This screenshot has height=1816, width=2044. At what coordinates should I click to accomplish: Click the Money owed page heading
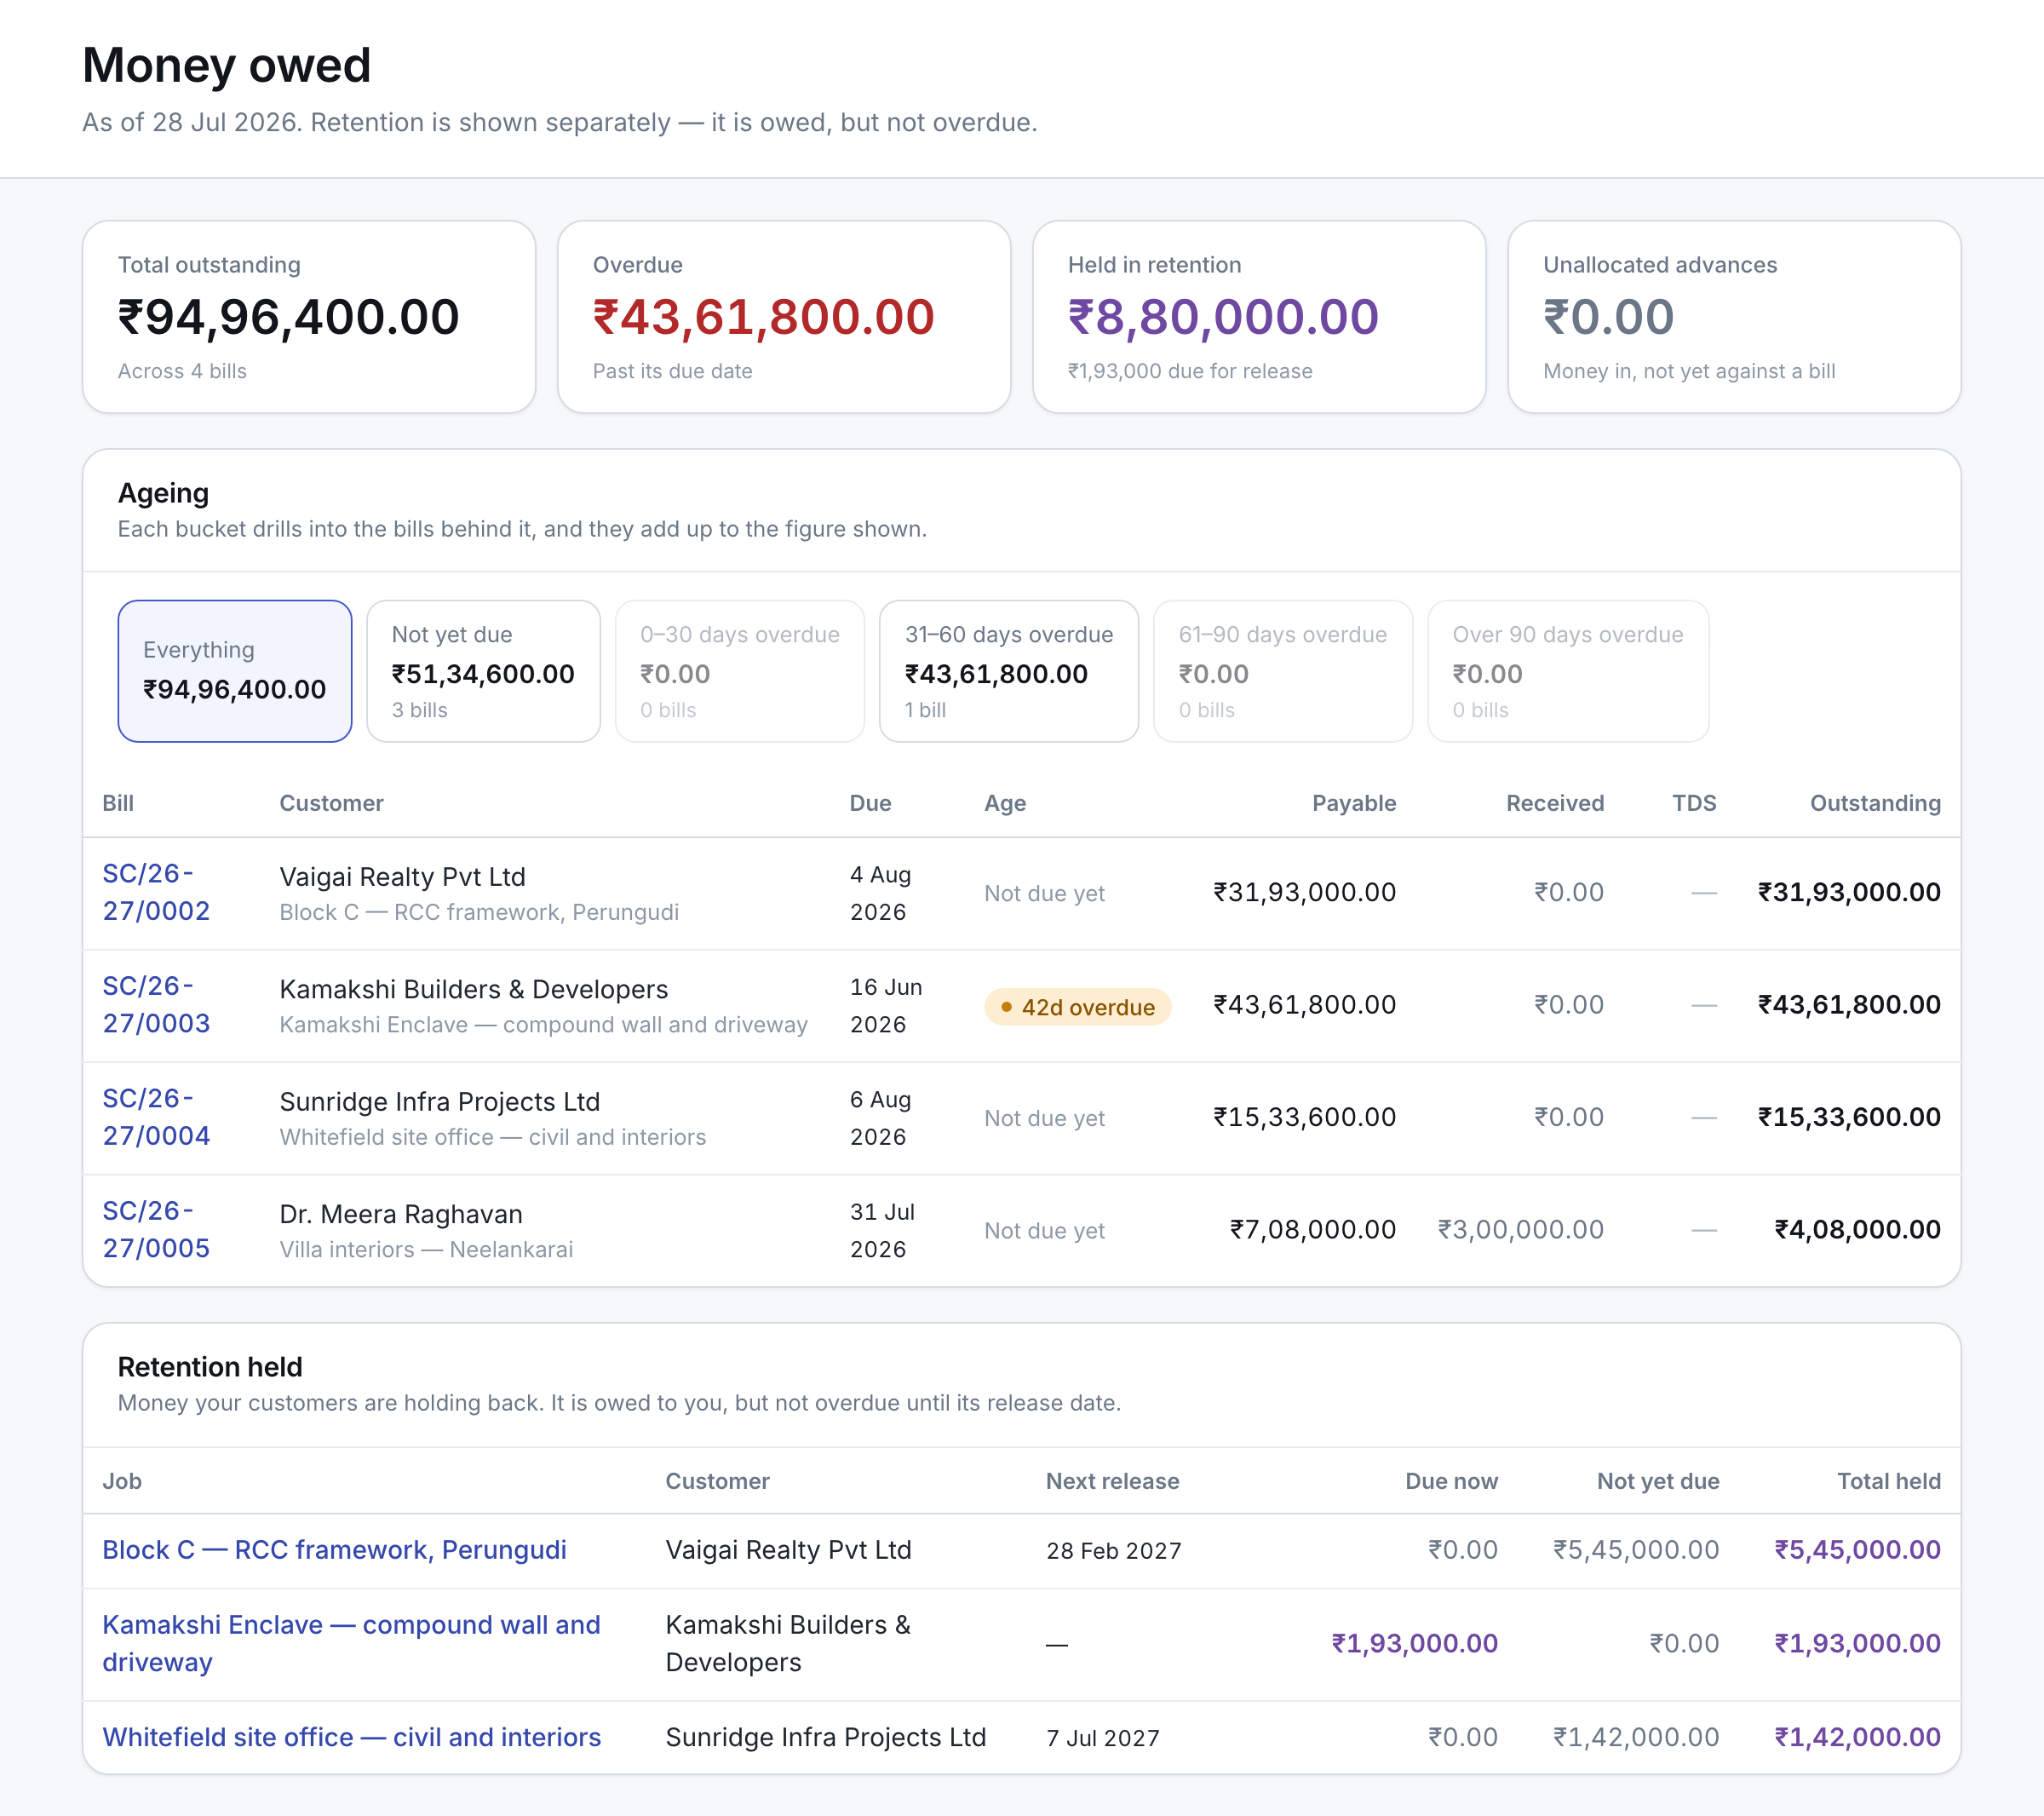pos(226,66)
